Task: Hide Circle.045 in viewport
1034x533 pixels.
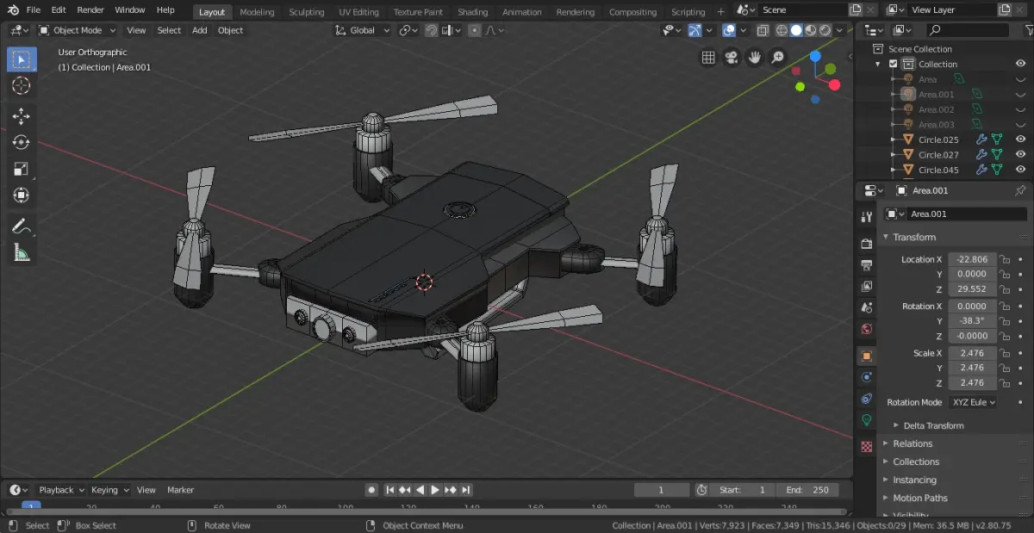Action: (1020, 170)
